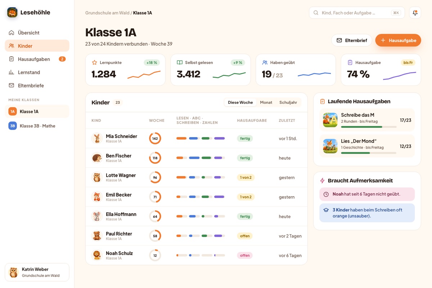Open Klasse 3B · Mathe class
This screenshot has height=288, width=432.
37,126
